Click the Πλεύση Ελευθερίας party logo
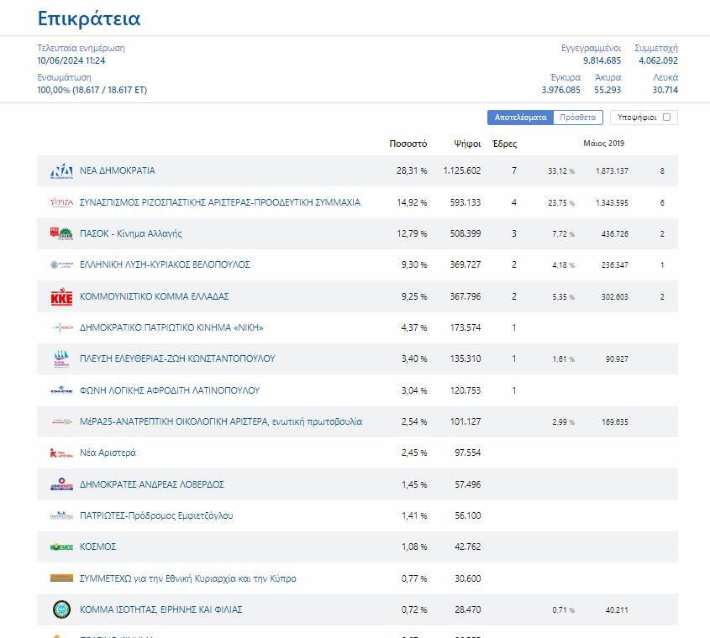The height and width of the screenshot is (638, 710). click(61, 359)
